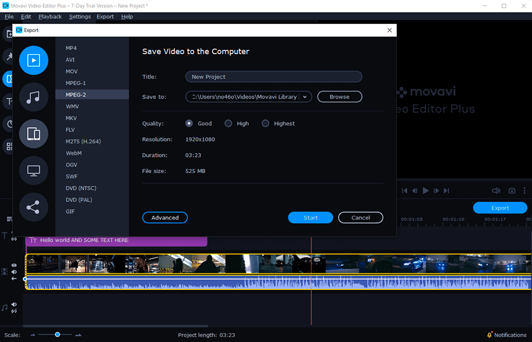Viewport: 532px width, 342px height.
Task: Select the audio export music note icon
Action: (34, 97)
